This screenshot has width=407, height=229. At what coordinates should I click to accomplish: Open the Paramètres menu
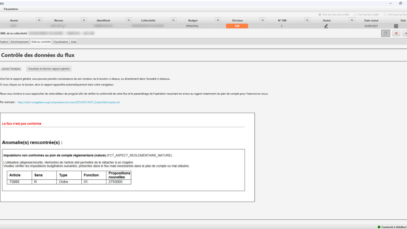click(x=11, y=9)
